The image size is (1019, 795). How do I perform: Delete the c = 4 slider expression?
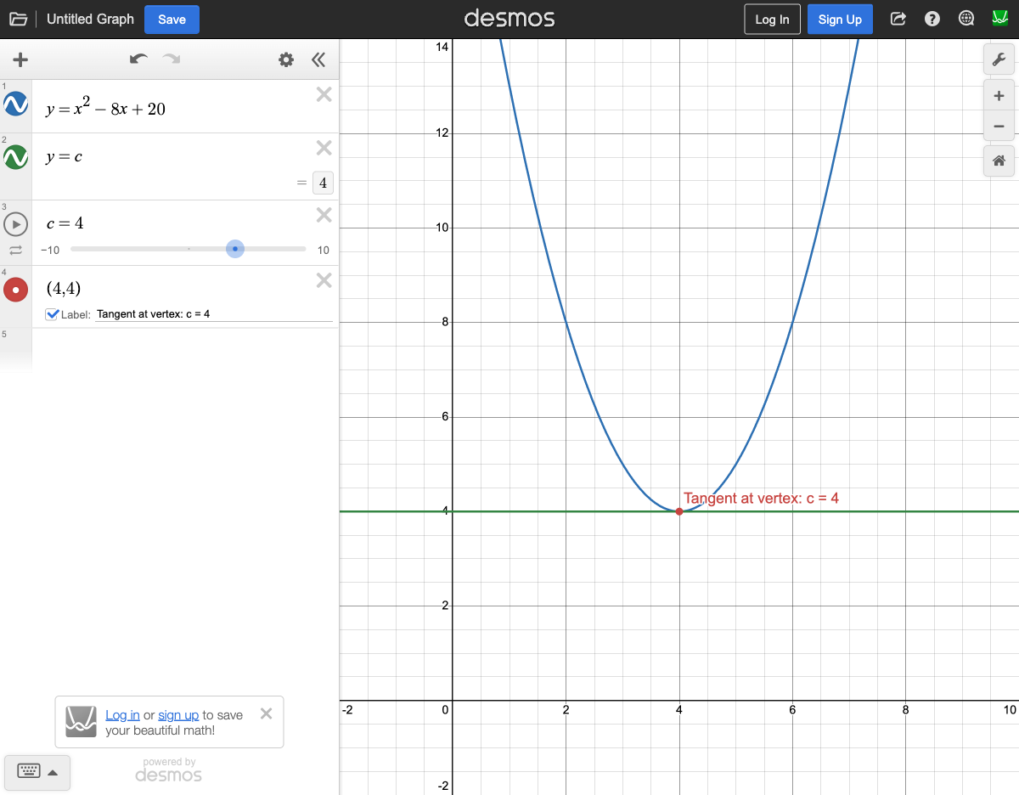pos(324,215)
